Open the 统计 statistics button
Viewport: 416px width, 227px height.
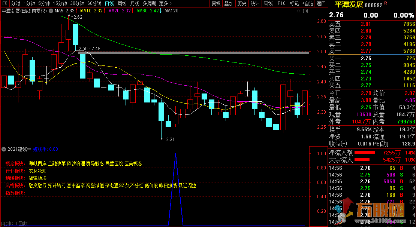coord(255,3)
